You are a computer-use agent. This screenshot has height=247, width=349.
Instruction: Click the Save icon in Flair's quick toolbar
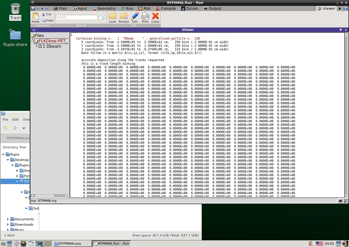pyautogui.click(x=33, y=8)
